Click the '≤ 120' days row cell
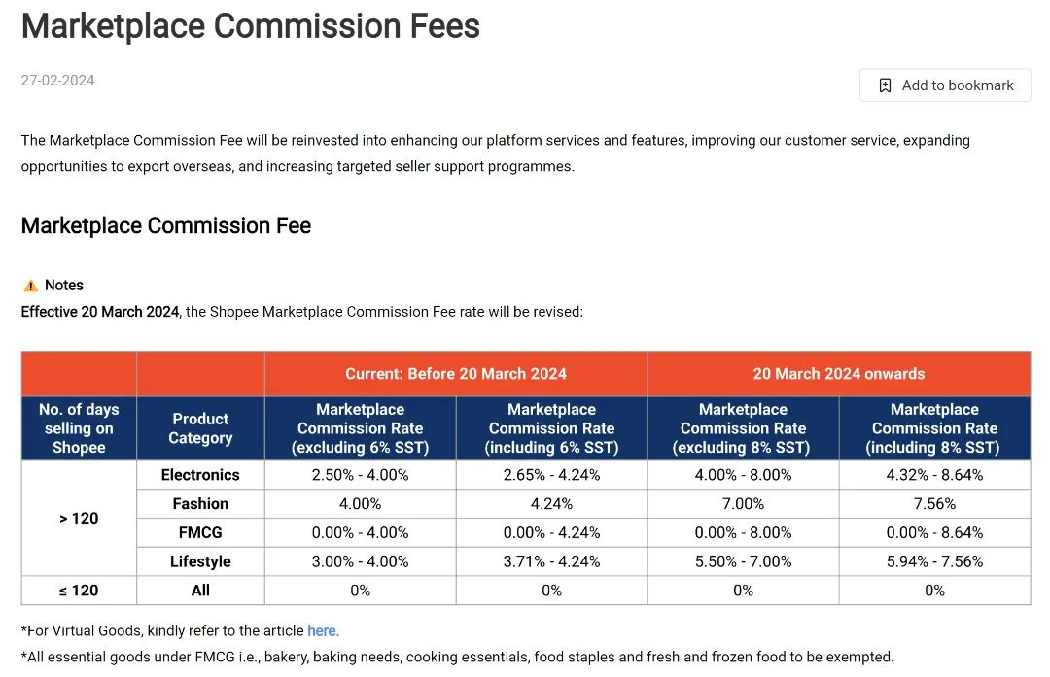 (x=79, y=591)
